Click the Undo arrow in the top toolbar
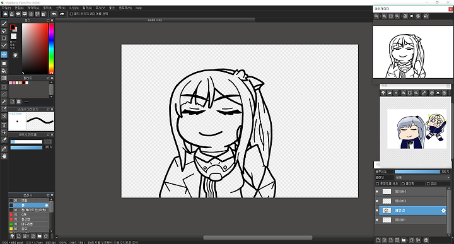The width and height of the screenshot is (454, 244). (54, 14)
